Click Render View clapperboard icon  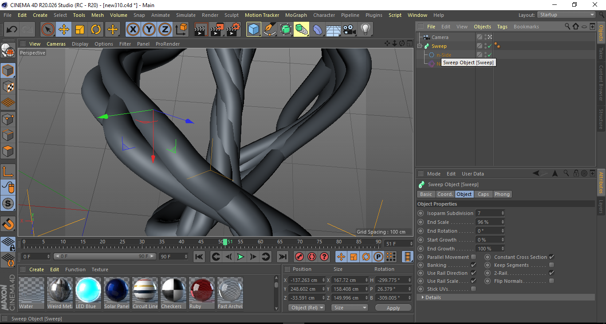click(202, 30)
